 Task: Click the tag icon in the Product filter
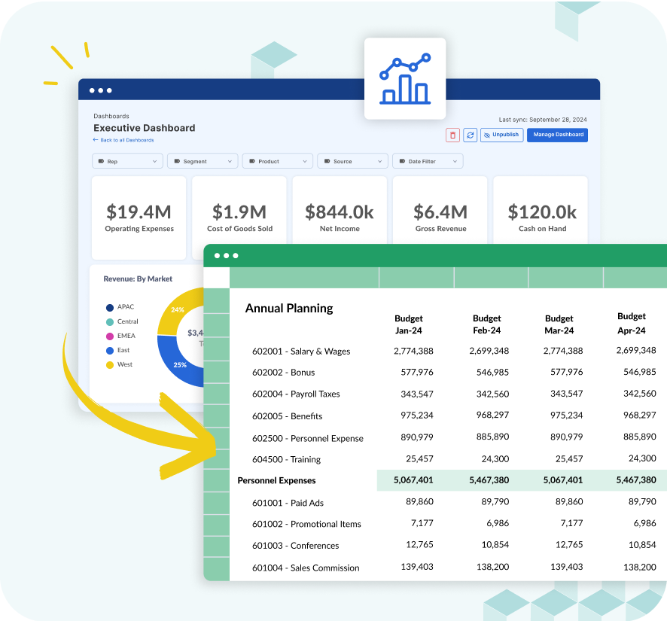pos(252,161)
